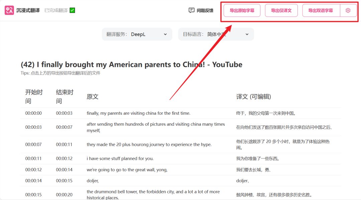Click the feedback speech bubble icon

tap(191, 10)
